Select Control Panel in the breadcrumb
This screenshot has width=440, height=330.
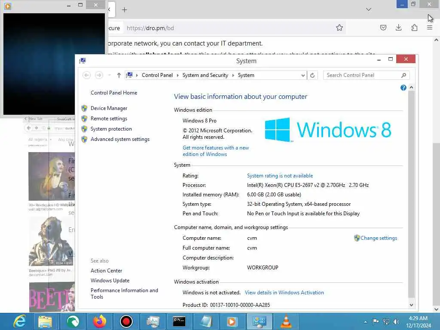(157, 75)
